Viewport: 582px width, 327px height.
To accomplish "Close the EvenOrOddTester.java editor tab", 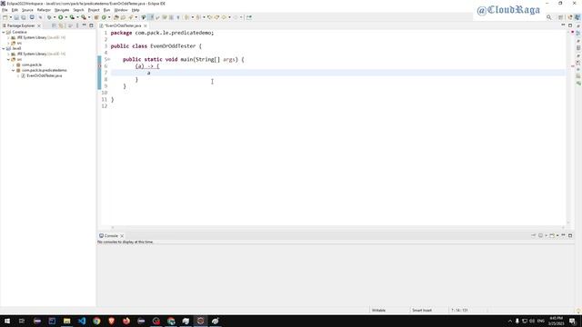I will [145, 25].
